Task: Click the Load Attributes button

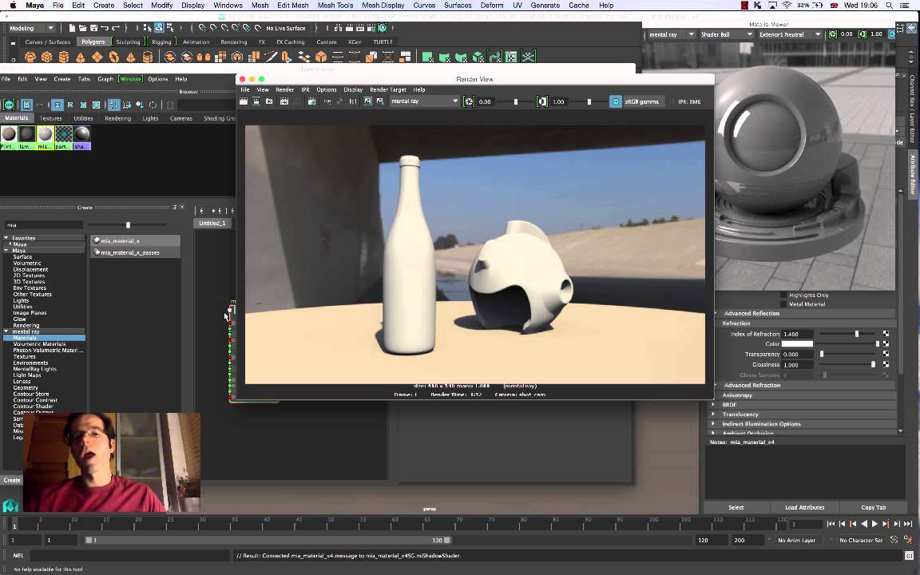Action: pyautogui.click(x=804, y=508)
